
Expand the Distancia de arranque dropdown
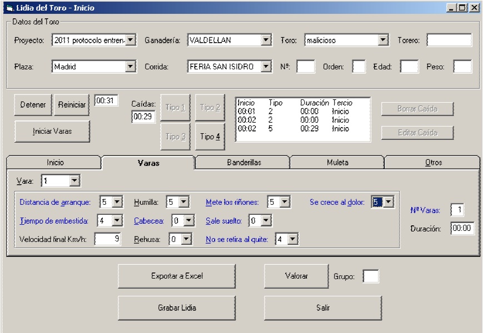[117, 203]
